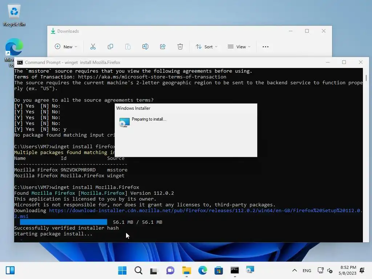Click 'Successfully verified installer hash' line

click(x=66, y=228)
